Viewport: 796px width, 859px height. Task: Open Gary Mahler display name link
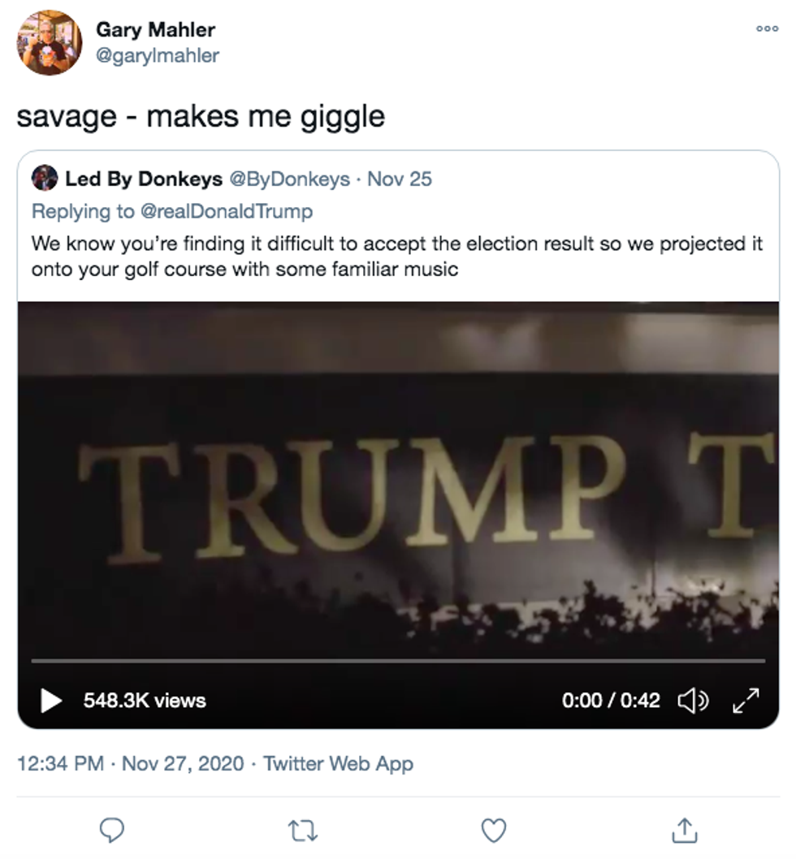155,30
